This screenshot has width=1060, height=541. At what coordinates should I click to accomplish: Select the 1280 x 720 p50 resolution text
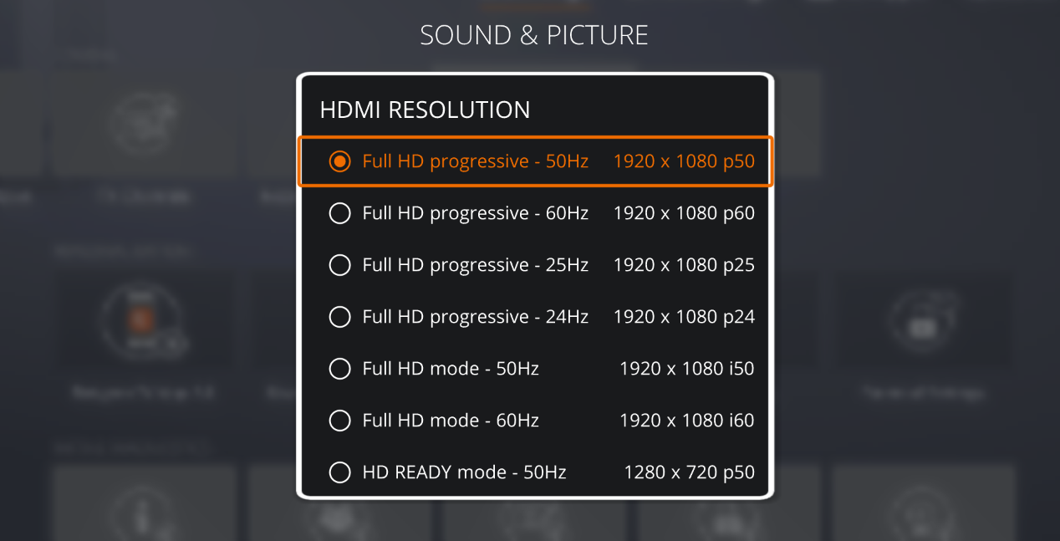pos(690,472)
